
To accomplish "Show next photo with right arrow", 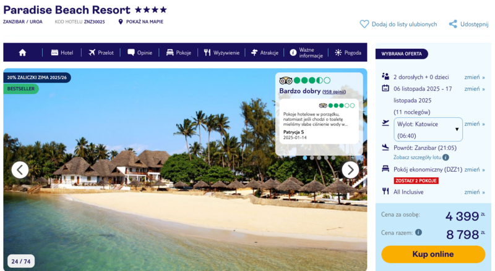I will pos(350,170).
